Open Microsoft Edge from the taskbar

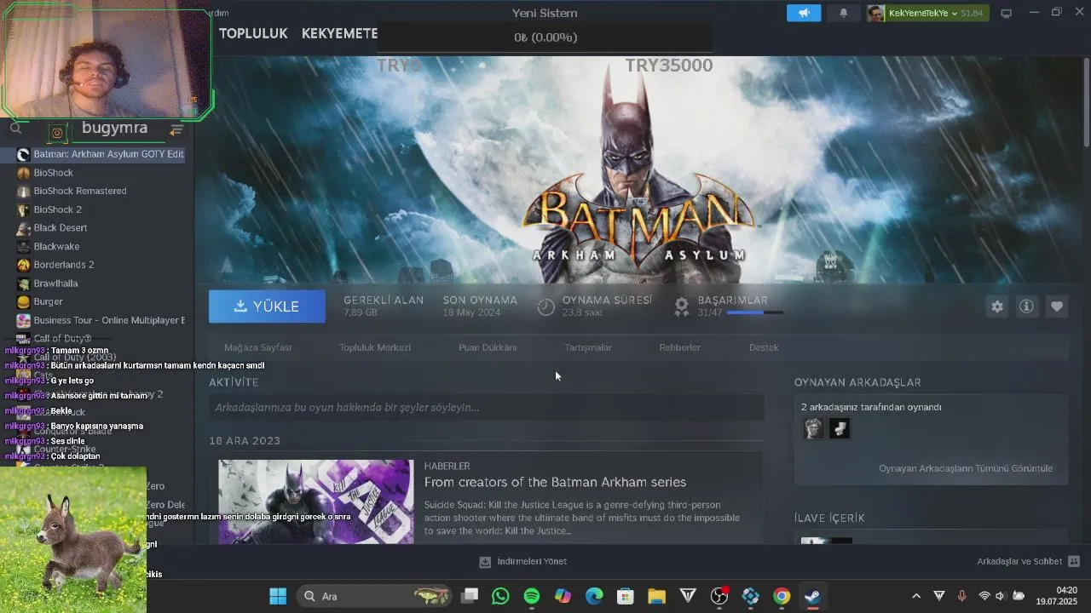594,596
